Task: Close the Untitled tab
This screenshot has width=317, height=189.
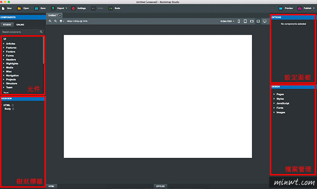Action: click(x=60, y=15)
